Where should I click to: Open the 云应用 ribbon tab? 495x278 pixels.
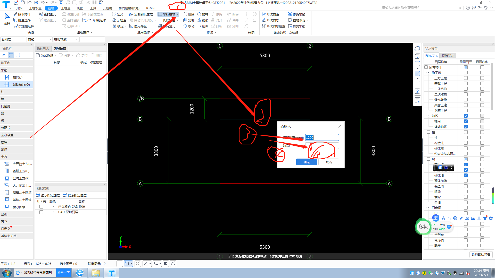pos(108,8)
